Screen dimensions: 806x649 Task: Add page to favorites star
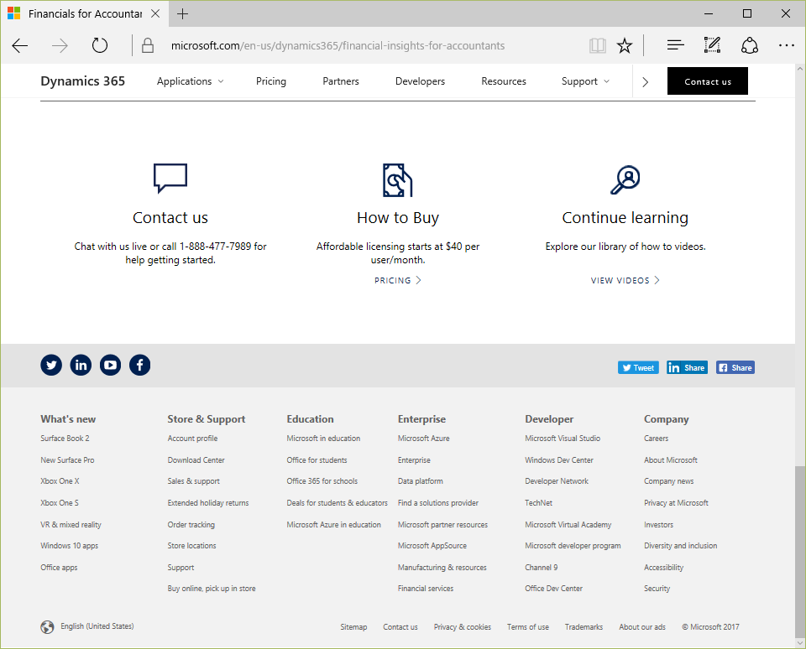pos(625,45)
